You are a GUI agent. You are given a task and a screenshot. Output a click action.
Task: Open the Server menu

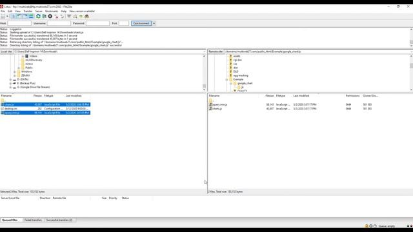tap(39, 12)
